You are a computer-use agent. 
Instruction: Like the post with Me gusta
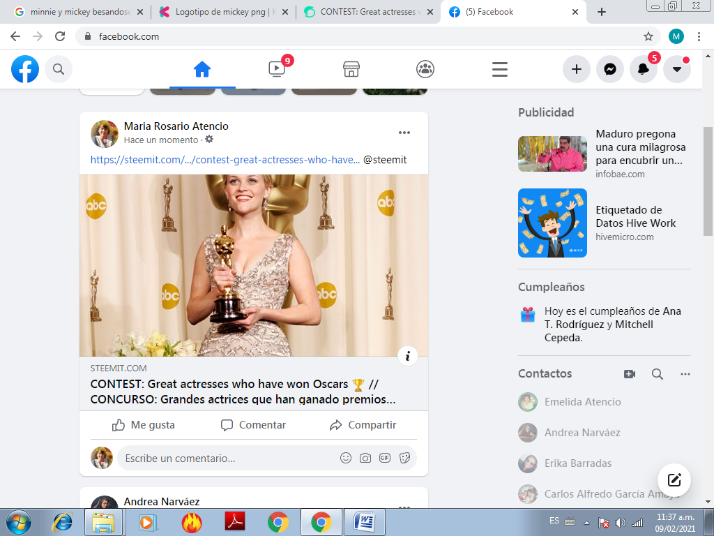(x=144, y=425)
